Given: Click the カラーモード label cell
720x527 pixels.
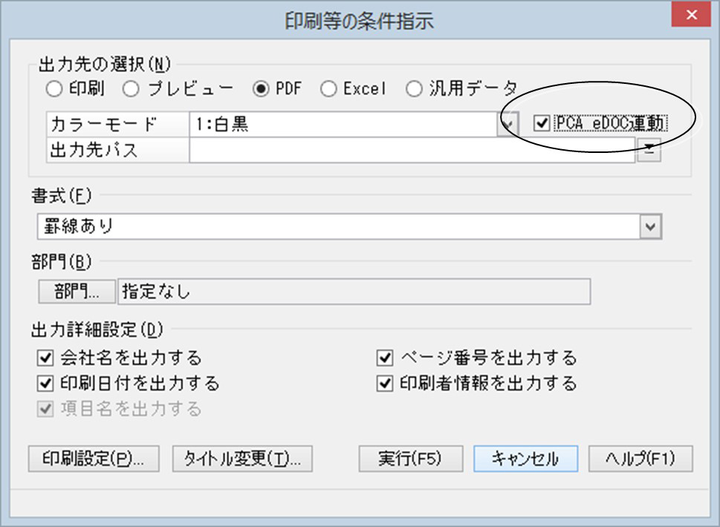Looking at the screenshot, I should [117, 124].
